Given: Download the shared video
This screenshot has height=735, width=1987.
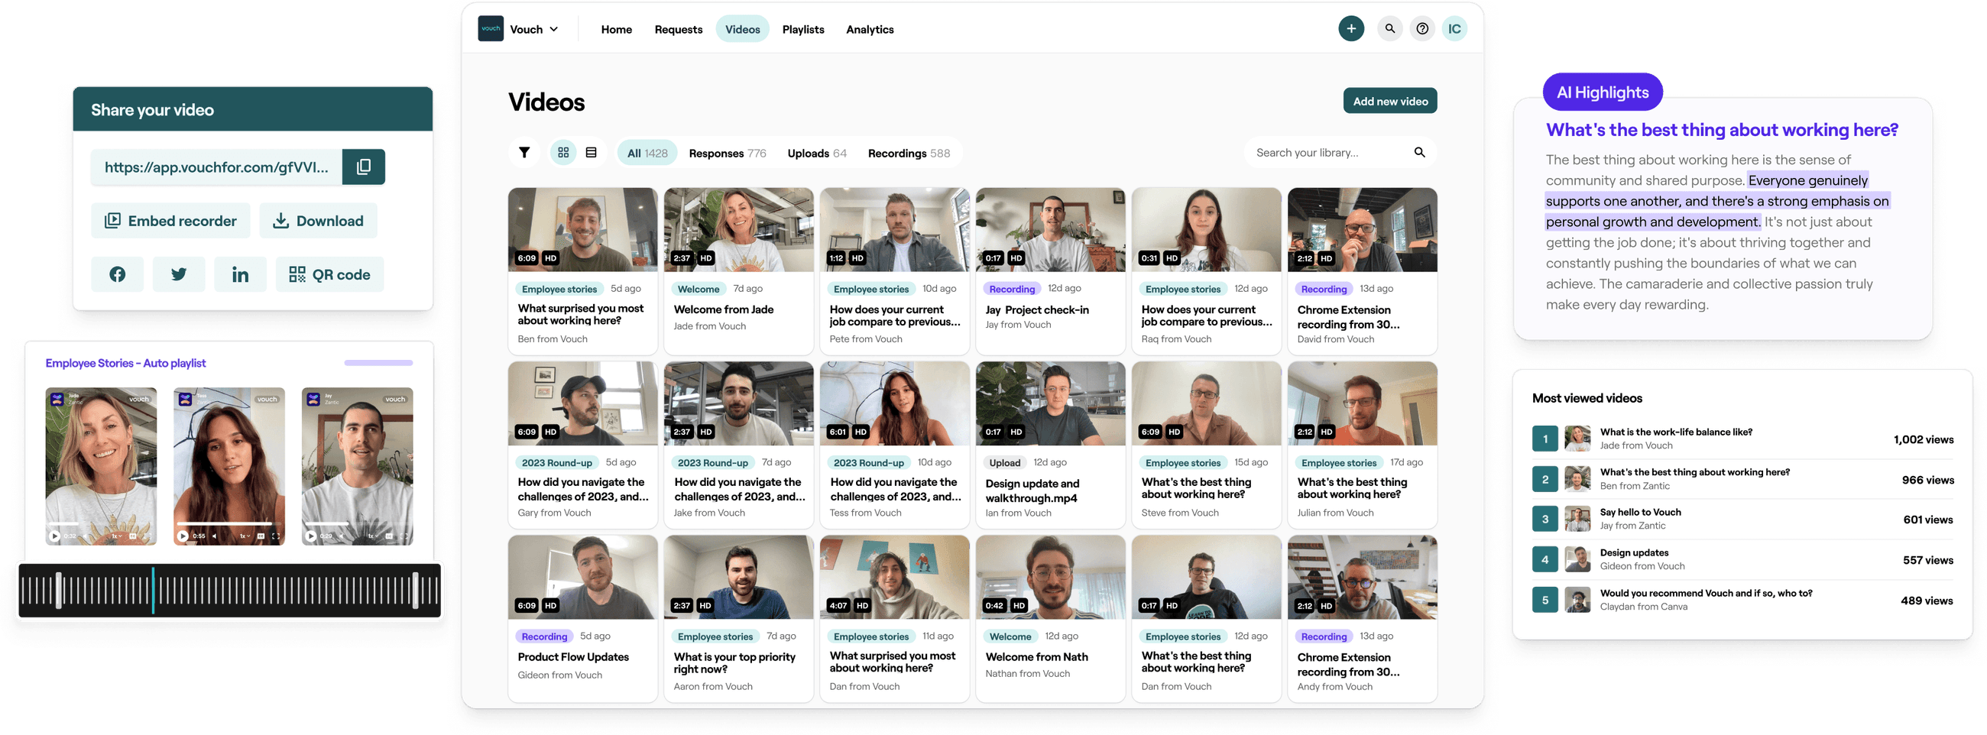Looking at the screenshot, I should 319,221.
